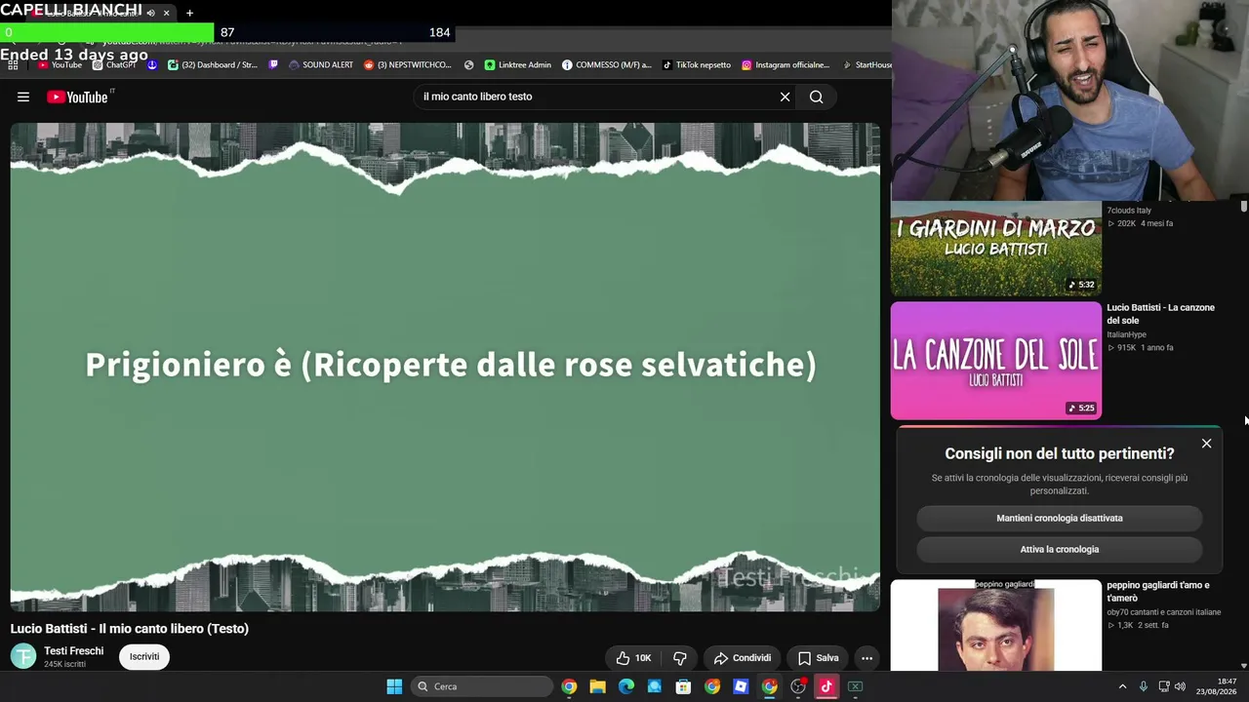The width and height of the screenshot is (1249, 702).
Task: Open the taskbar microphone indicator
Action: coord(1143,686)
